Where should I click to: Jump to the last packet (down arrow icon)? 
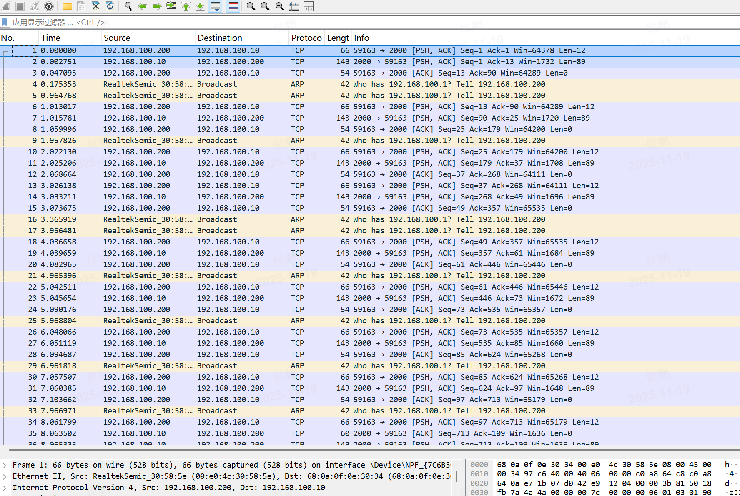pos(200,6)
